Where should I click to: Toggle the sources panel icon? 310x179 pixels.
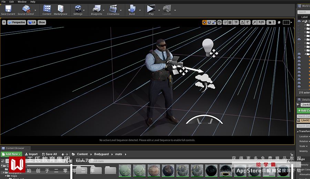[x=3, y=161]
